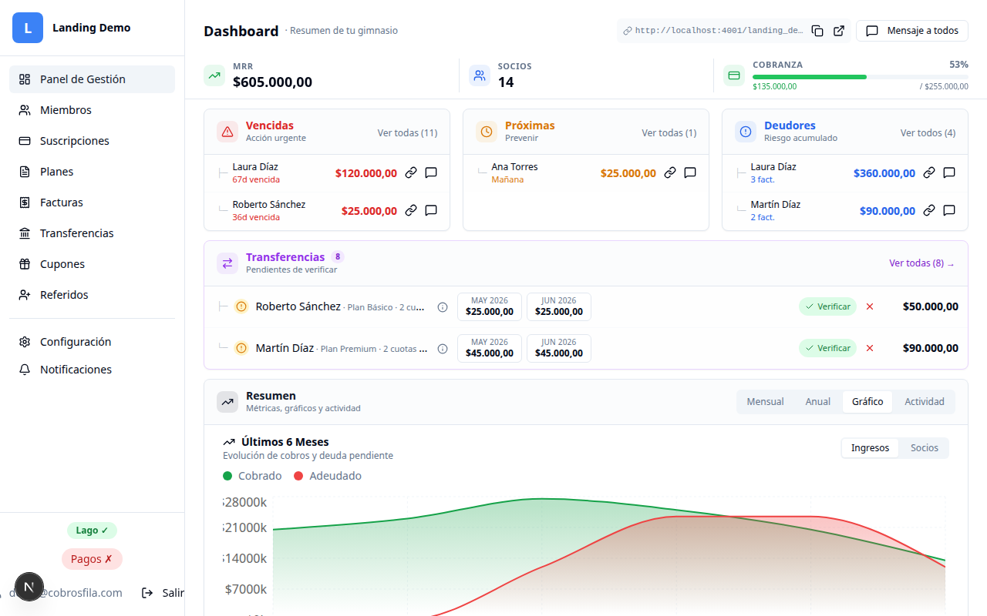Switch Resumen to the Mensual tab
Screen dimensions: 987x616
765,402
